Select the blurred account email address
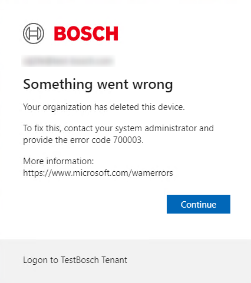251x283 pixels. click(x=68, y=61)
